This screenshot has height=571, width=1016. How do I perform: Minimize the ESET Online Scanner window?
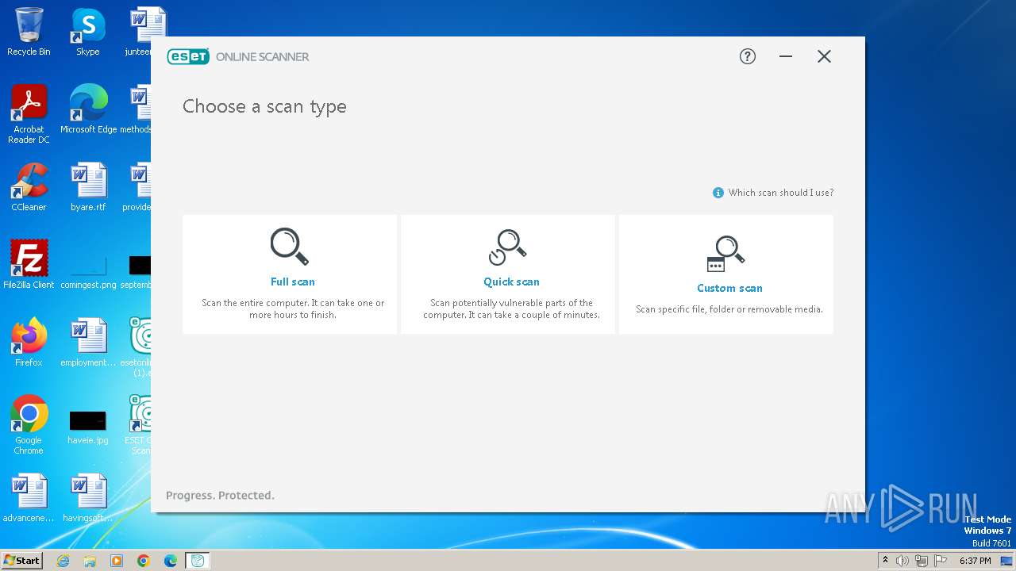(786, 56)
